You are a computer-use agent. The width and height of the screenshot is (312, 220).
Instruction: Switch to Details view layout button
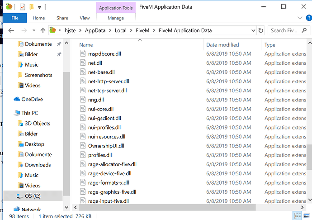pyautogui.click(x=298, y=216)
